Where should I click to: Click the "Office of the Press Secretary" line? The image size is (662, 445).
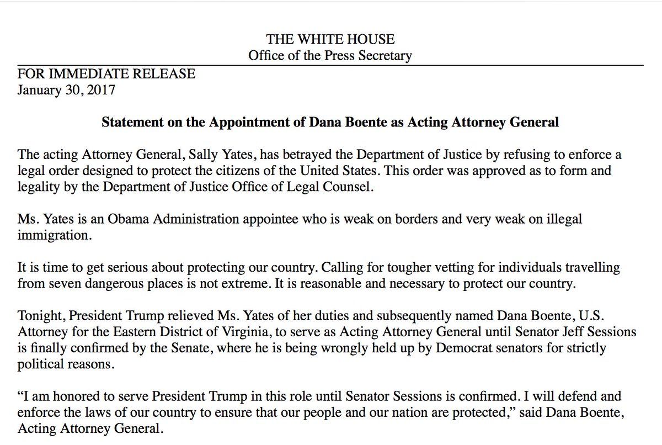pos(330,56)
